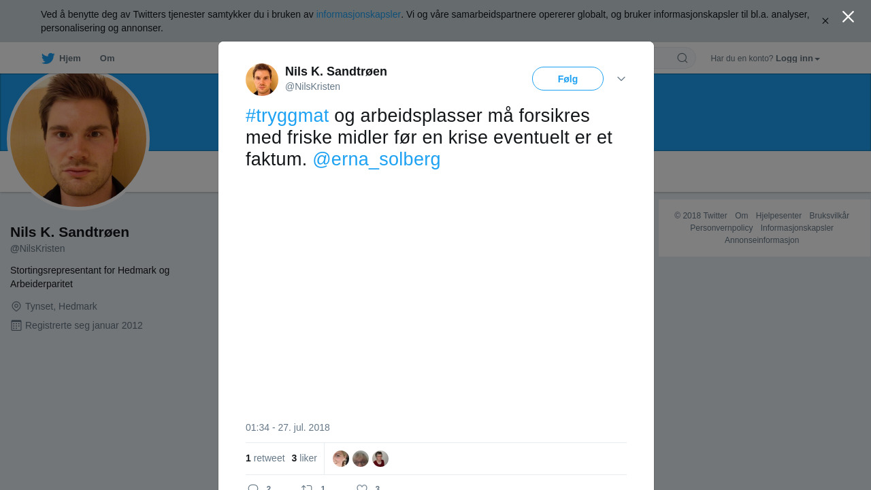
Task: Click the tweet timestamp 01:34 - 27. jul. 2018
Action: tap(288, 427)
